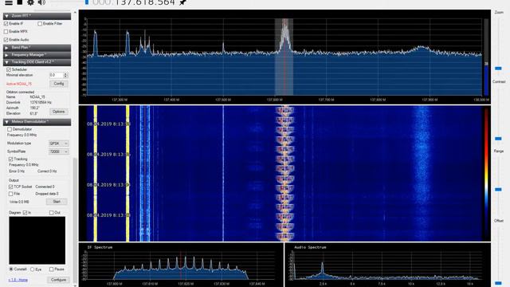Click the Elevation 61.8° value
This screenshot has height=287, width=510.
click(x=33, y=113)
